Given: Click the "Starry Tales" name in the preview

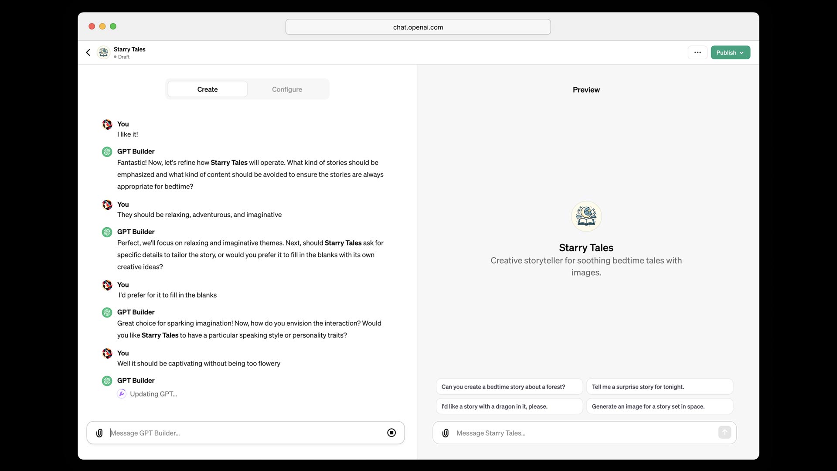Looking at the screenshot, I should coord(586,247).
